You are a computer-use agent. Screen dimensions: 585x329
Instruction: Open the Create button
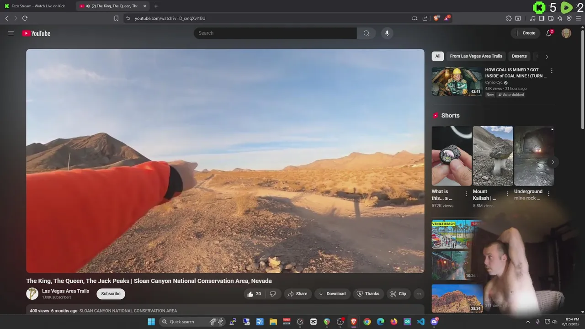[x=525, y=33]
